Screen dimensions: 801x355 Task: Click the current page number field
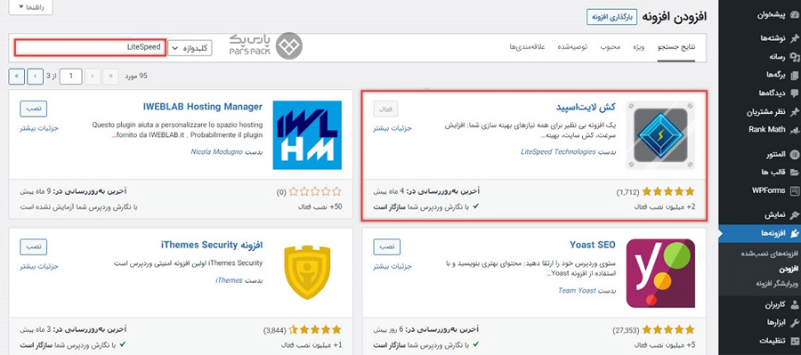(70, 77)
